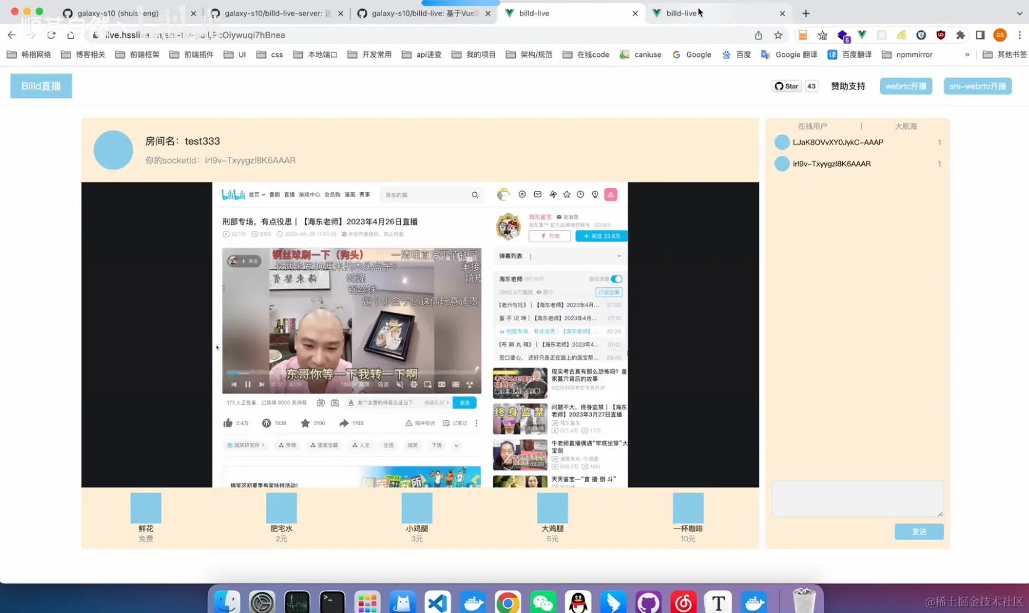Switch to the galaxy-s10/billd-live 基于Vue3 tab
Screen dimensions: 1029x613
[424, 13]
